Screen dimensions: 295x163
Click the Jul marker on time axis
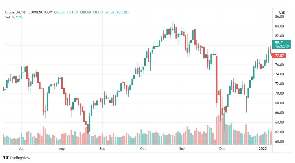pyautogui.click(x=21, y=149)
